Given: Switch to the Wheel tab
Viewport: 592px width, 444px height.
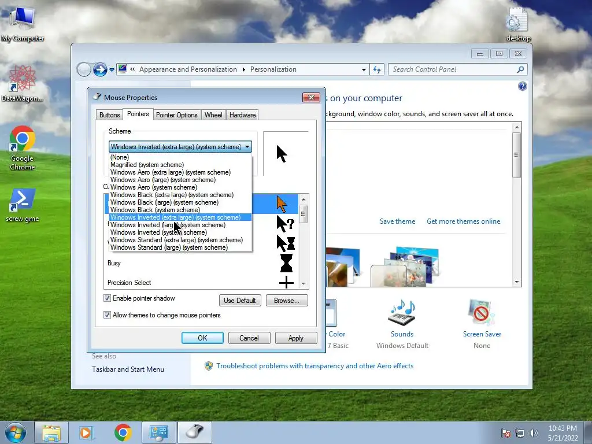Looking at the screenshot, I should pyautogui.click(x=213, y=115).
